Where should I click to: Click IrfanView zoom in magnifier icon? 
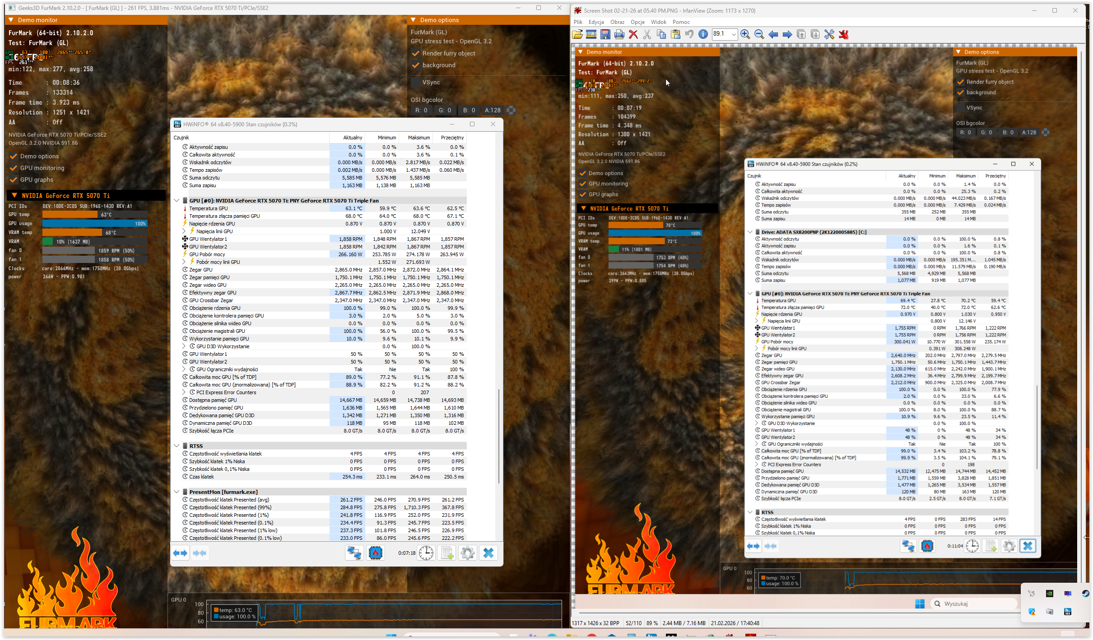pyautogui.click(x=745, y=34)
